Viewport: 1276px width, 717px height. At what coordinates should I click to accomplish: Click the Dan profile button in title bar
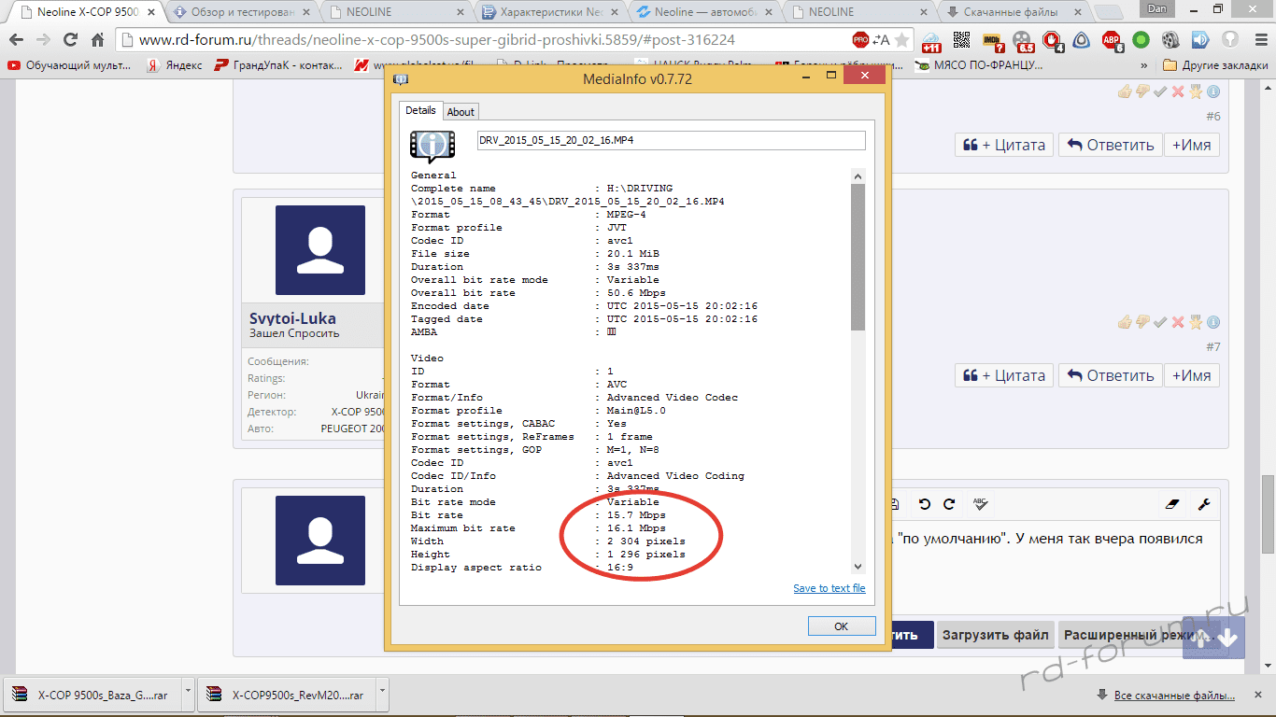point(1156,8)
